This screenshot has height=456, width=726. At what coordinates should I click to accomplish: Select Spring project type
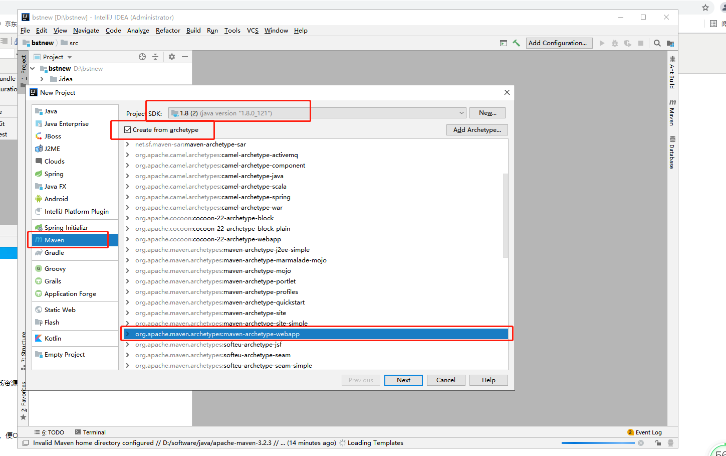(x=75, y=174)
